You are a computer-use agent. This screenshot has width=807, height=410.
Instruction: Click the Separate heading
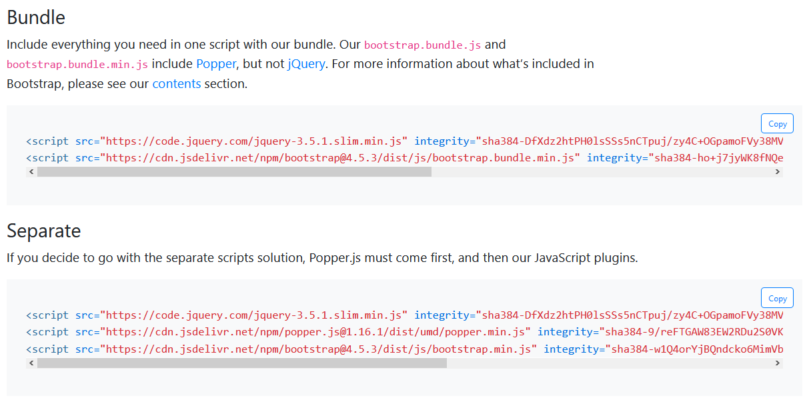pos(44,231)
